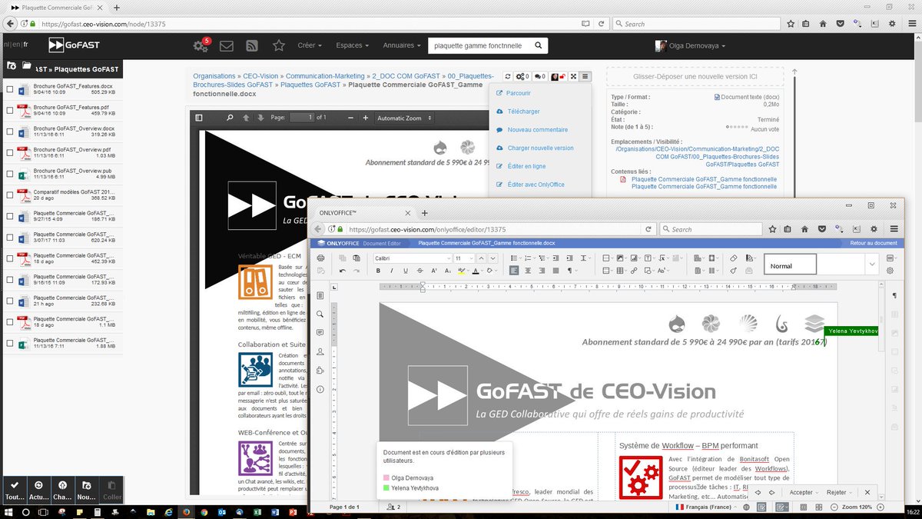Open the Accepter changes dropdown

(x=804, y=492)
